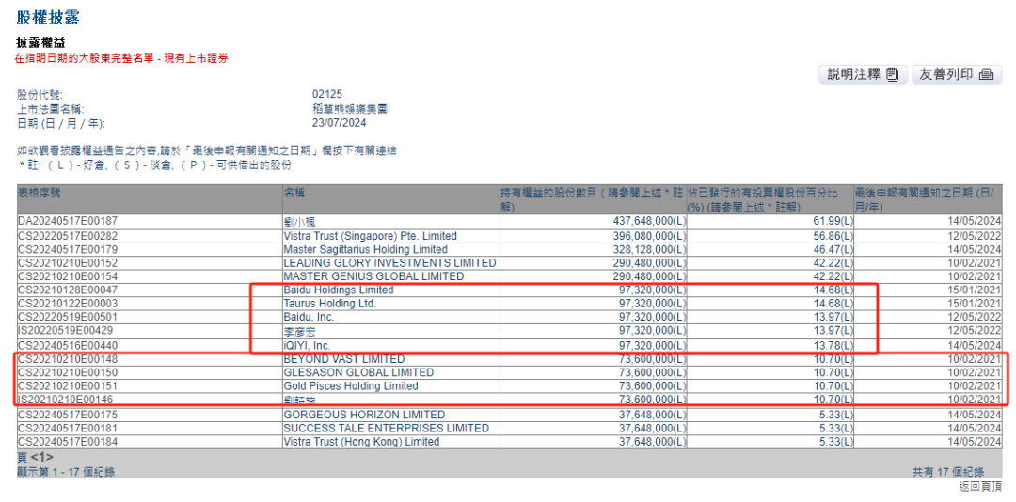The height and width of the screenshot is (502, 1016).
Task: Select form number CS20210122E00003
Action: [x=68, y=304]
